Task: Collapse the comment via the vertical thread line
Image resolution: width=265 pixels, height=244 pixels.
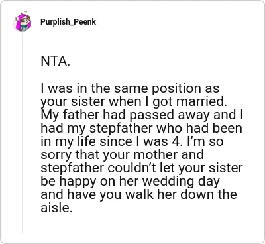Action: [x=22, y=133]
